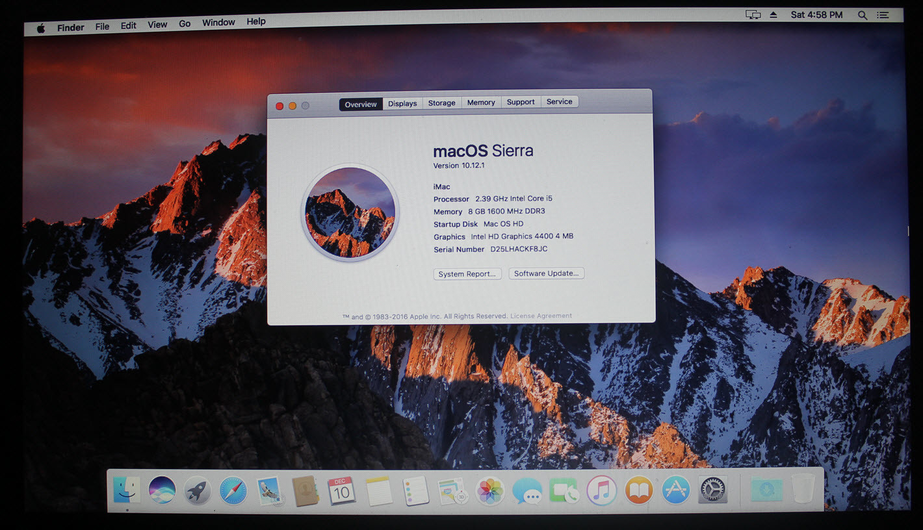
Task: Minimize the About This Mac window
Action: [x=292, y=106]
